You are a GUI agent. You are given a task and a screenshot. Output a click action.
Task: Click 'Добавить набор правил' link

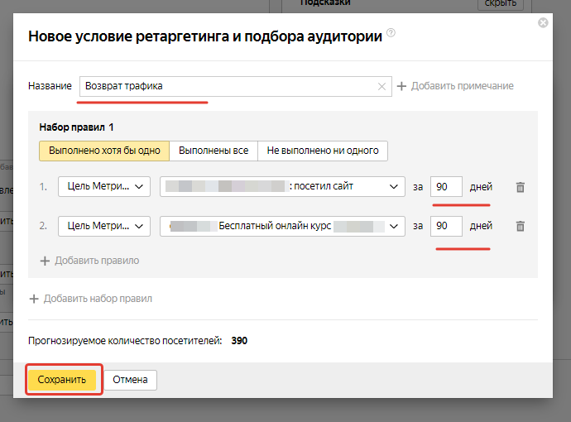pyautogui.click(x=98, y=299)
